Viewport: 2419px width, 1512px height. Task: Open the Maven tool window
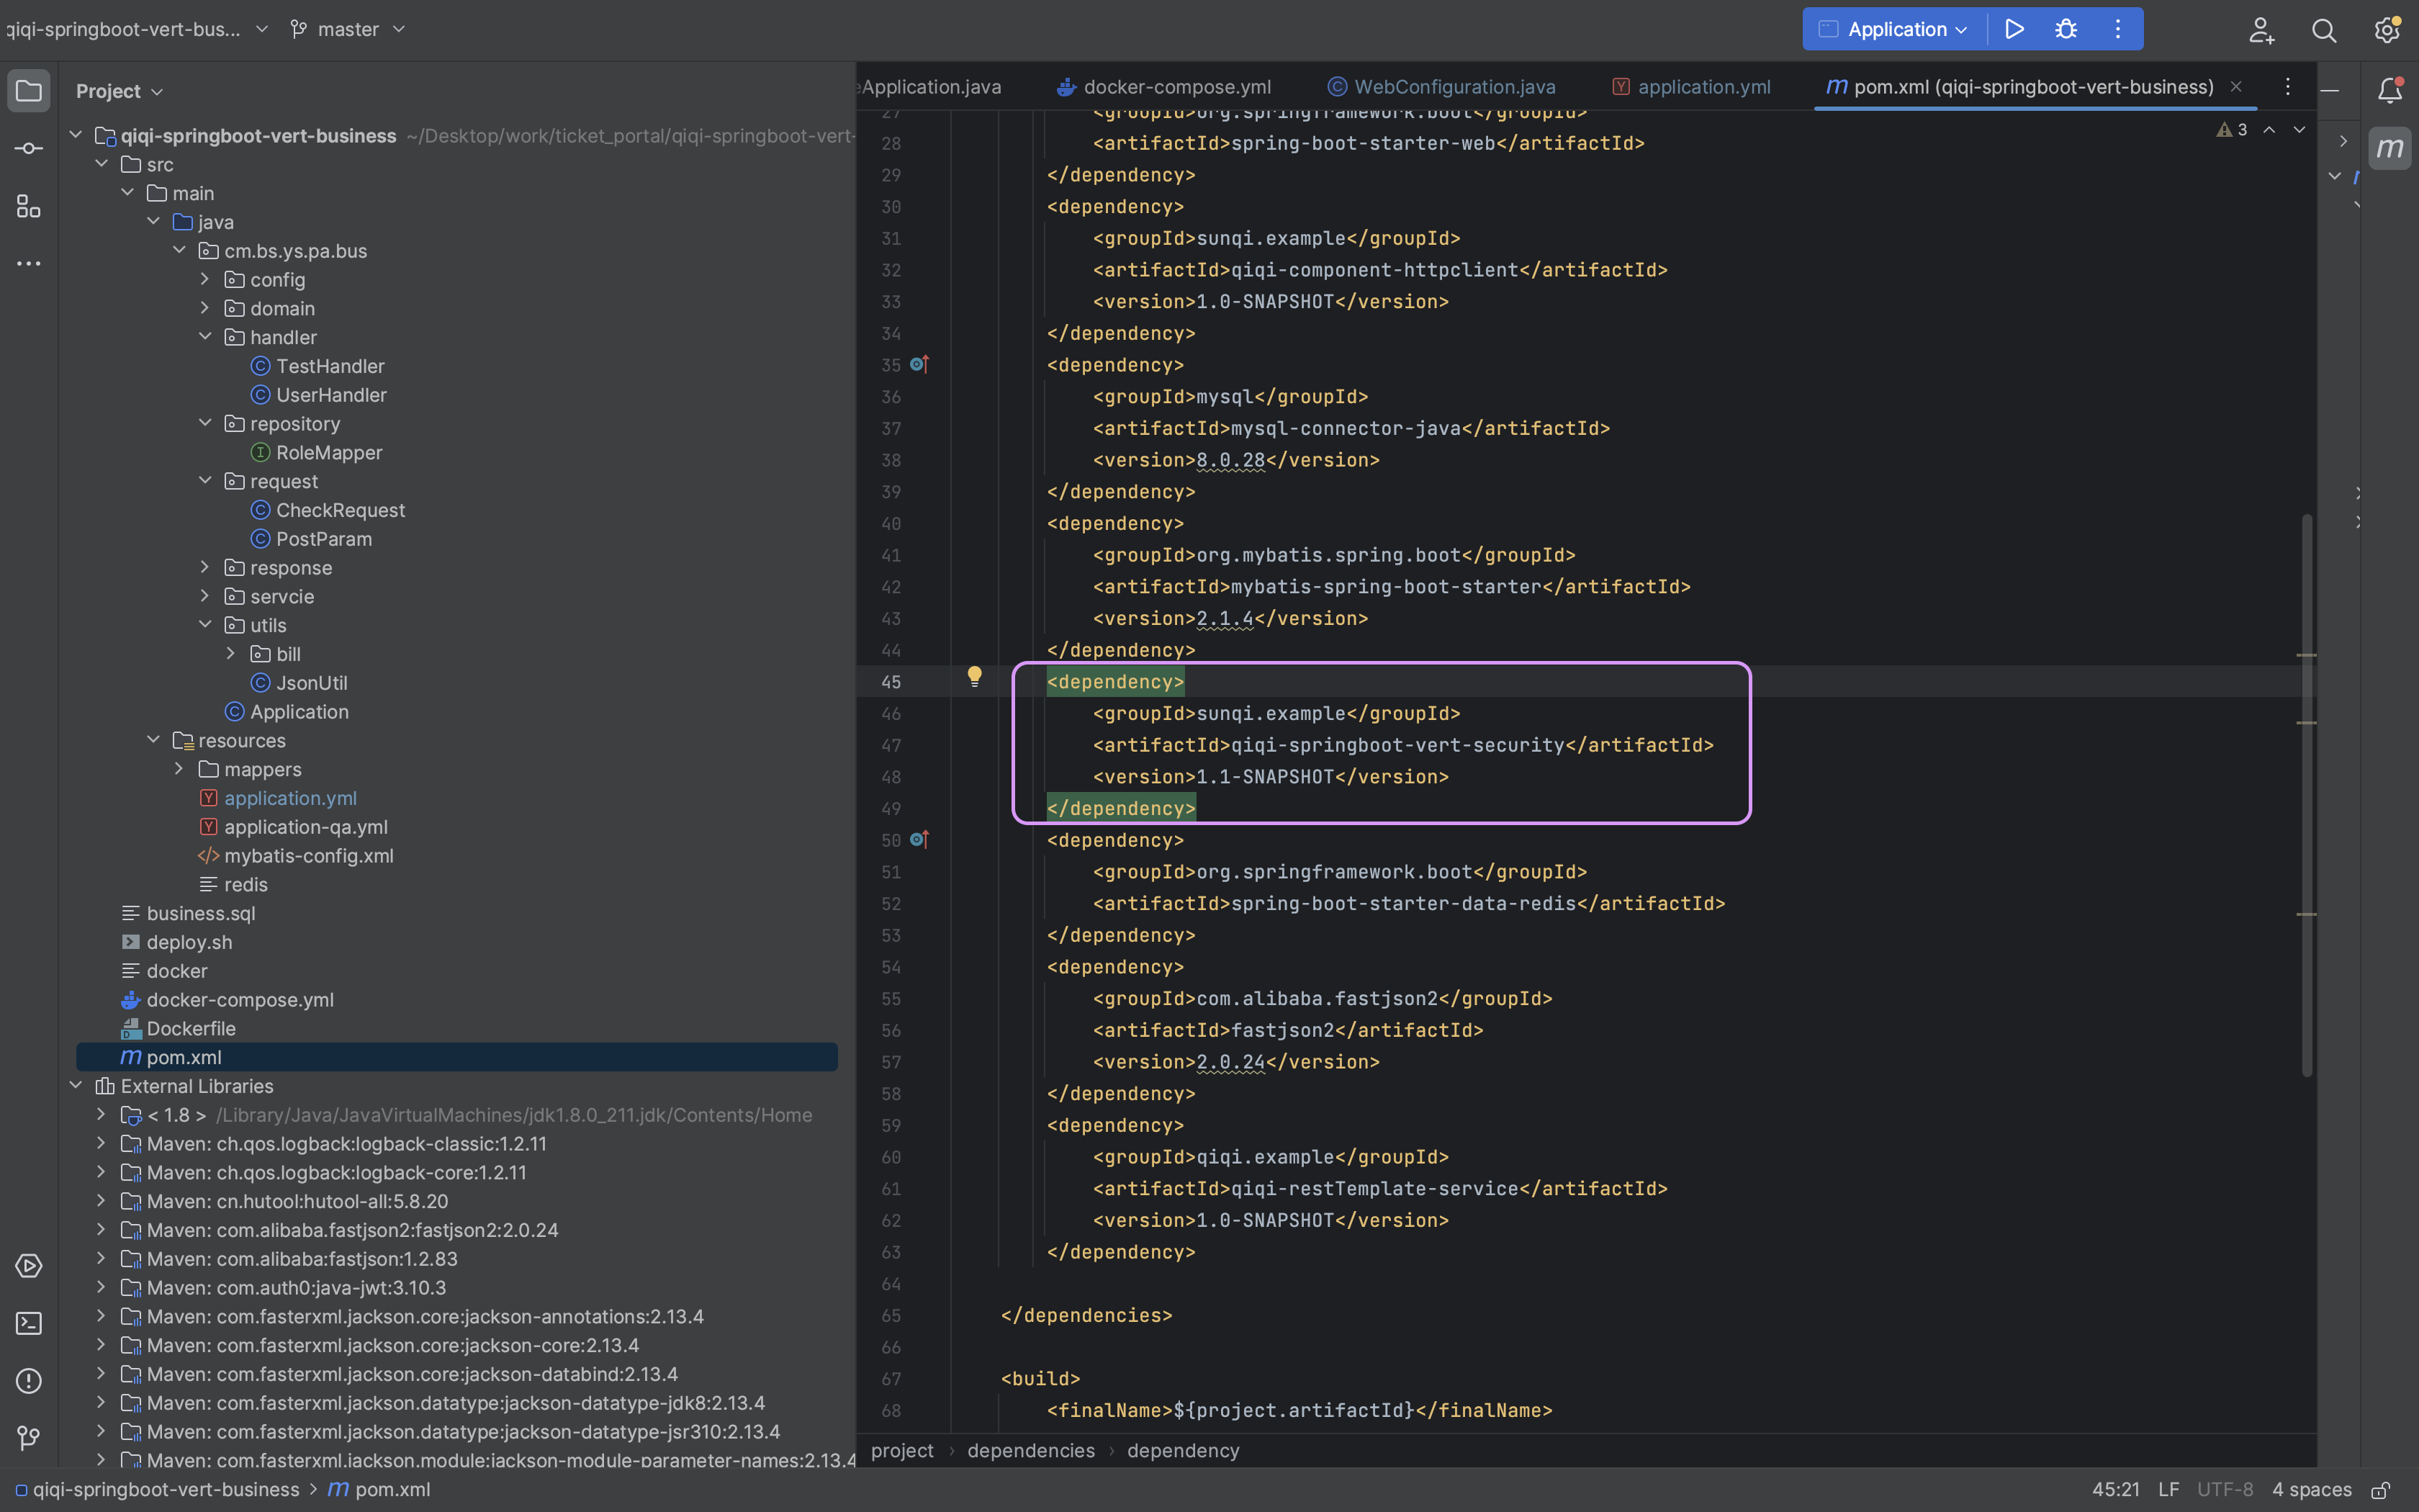click(2390, 148)
